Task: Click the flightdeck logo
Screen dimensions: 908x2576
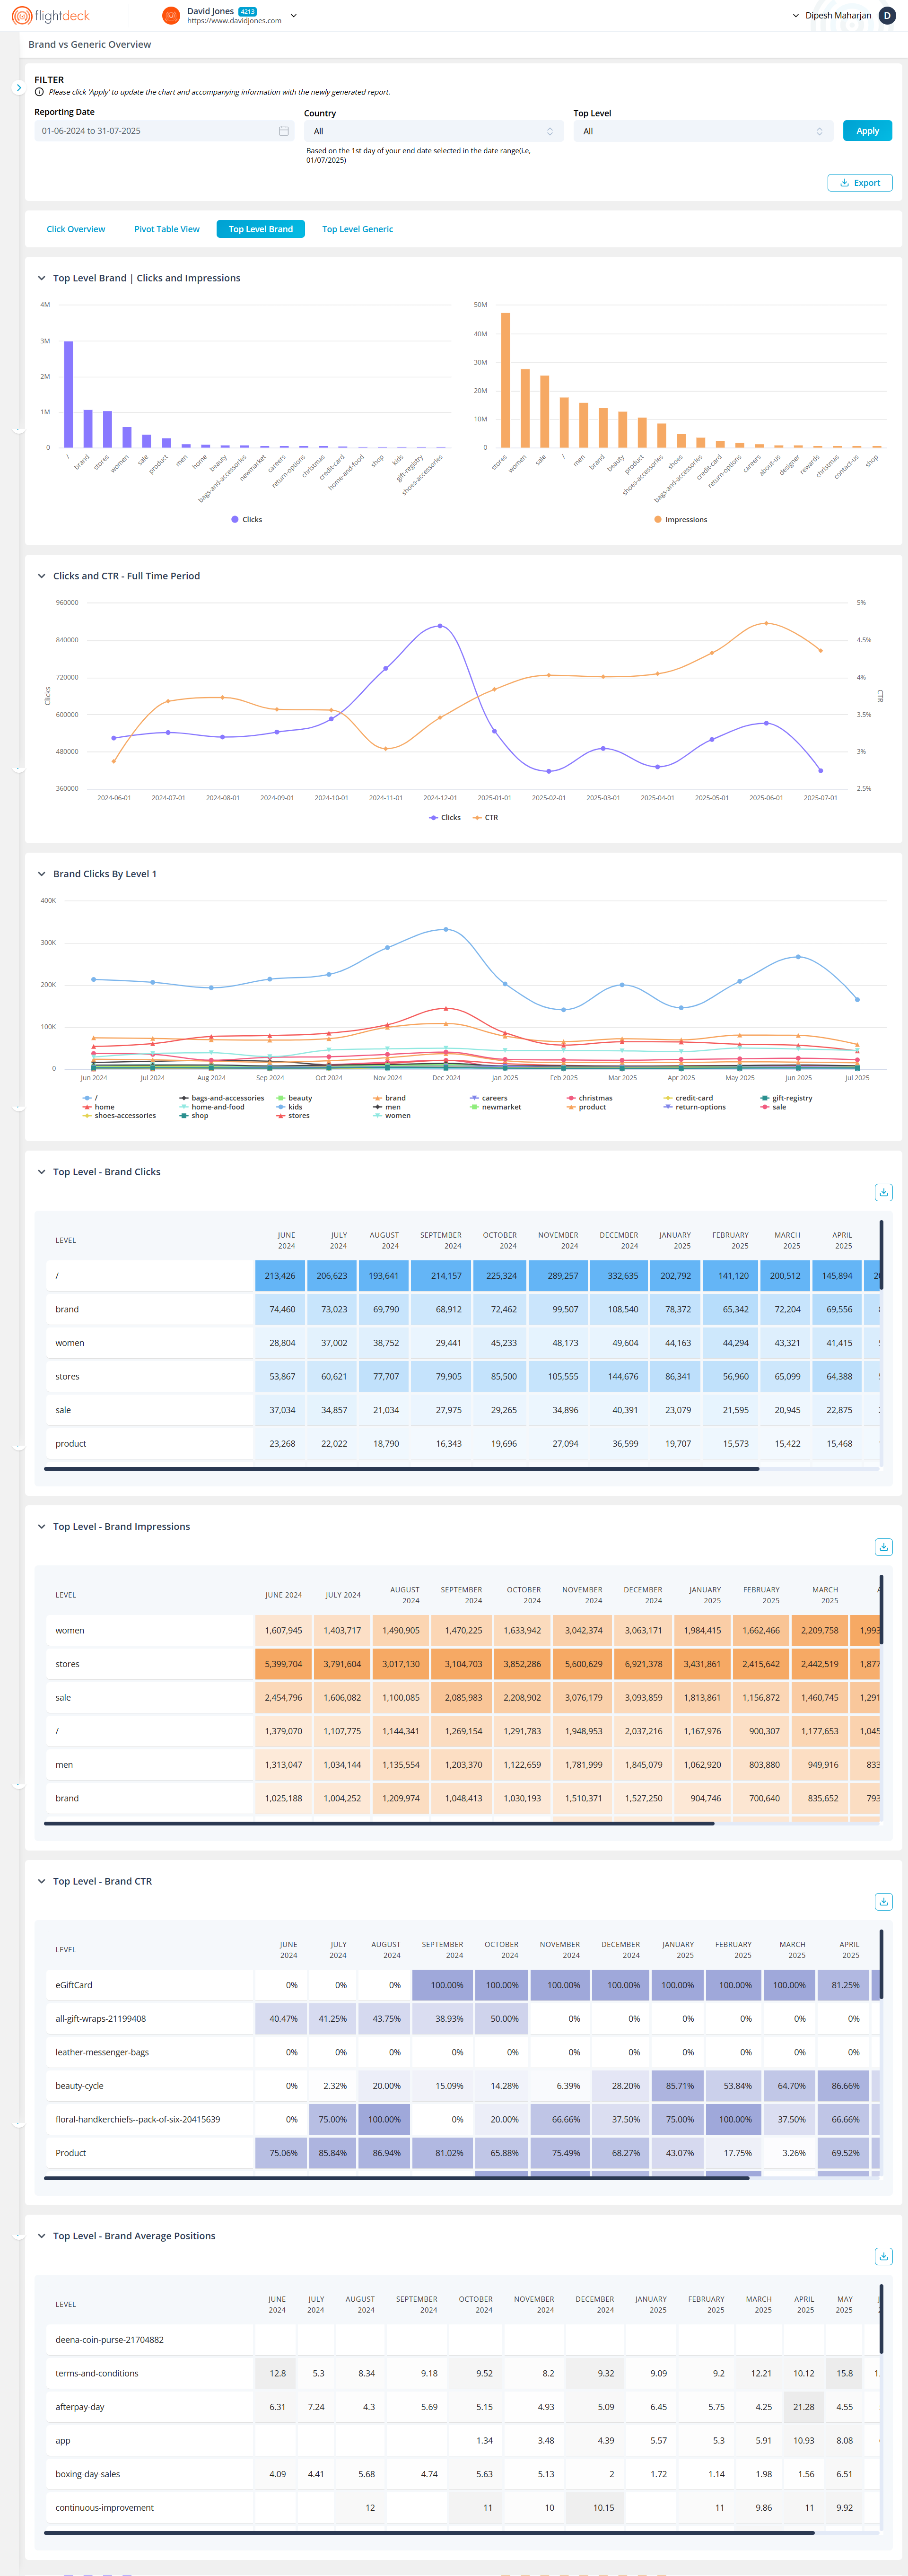Action: pos(51,16)
